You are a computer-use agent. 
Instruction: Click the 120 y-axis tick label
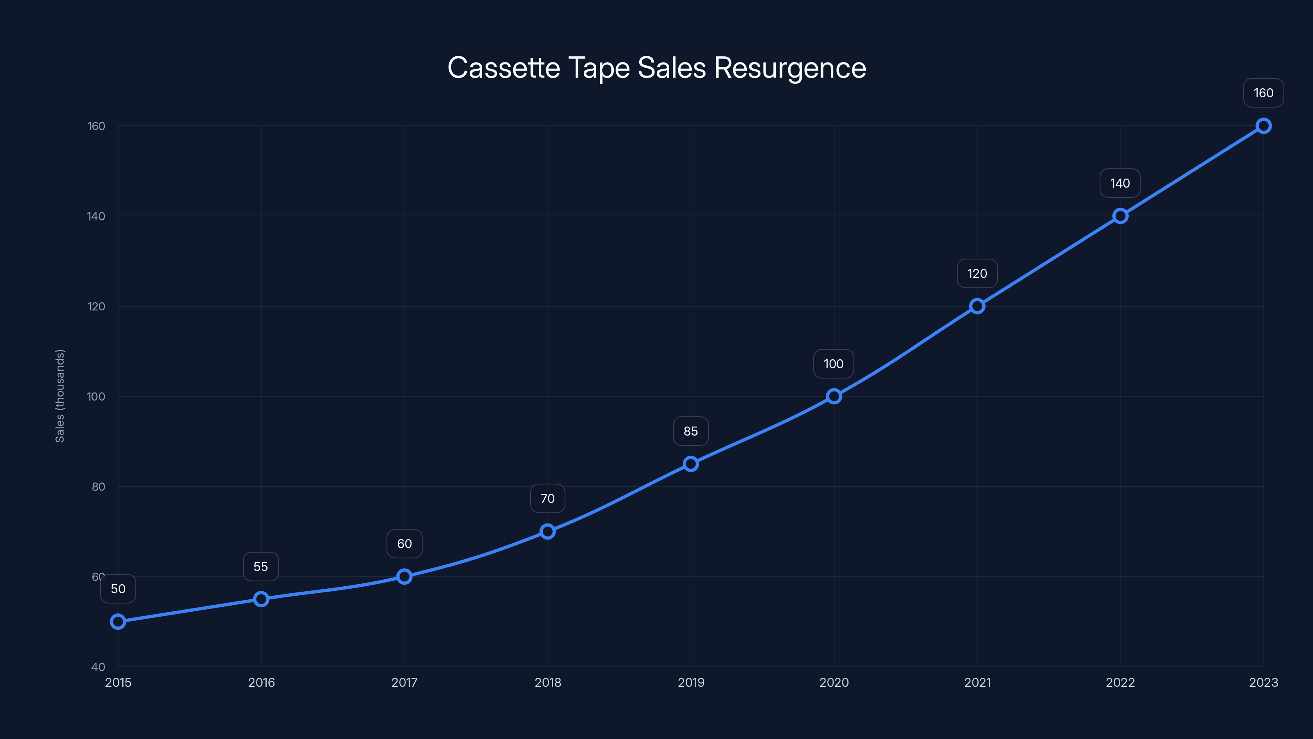coord(96,306)
